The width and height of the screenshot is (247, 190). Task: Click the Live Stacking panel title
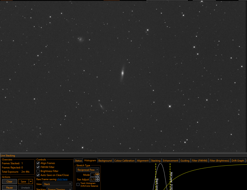8,156
